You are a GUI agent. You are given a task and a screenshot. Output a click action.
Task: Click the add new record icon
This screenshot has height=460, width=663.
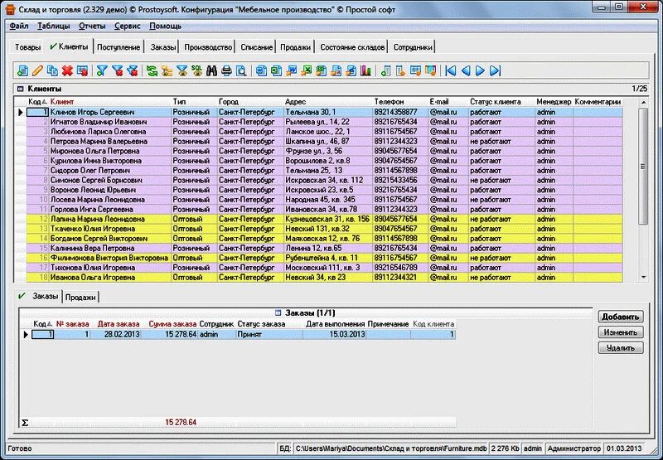coord(22,70)
